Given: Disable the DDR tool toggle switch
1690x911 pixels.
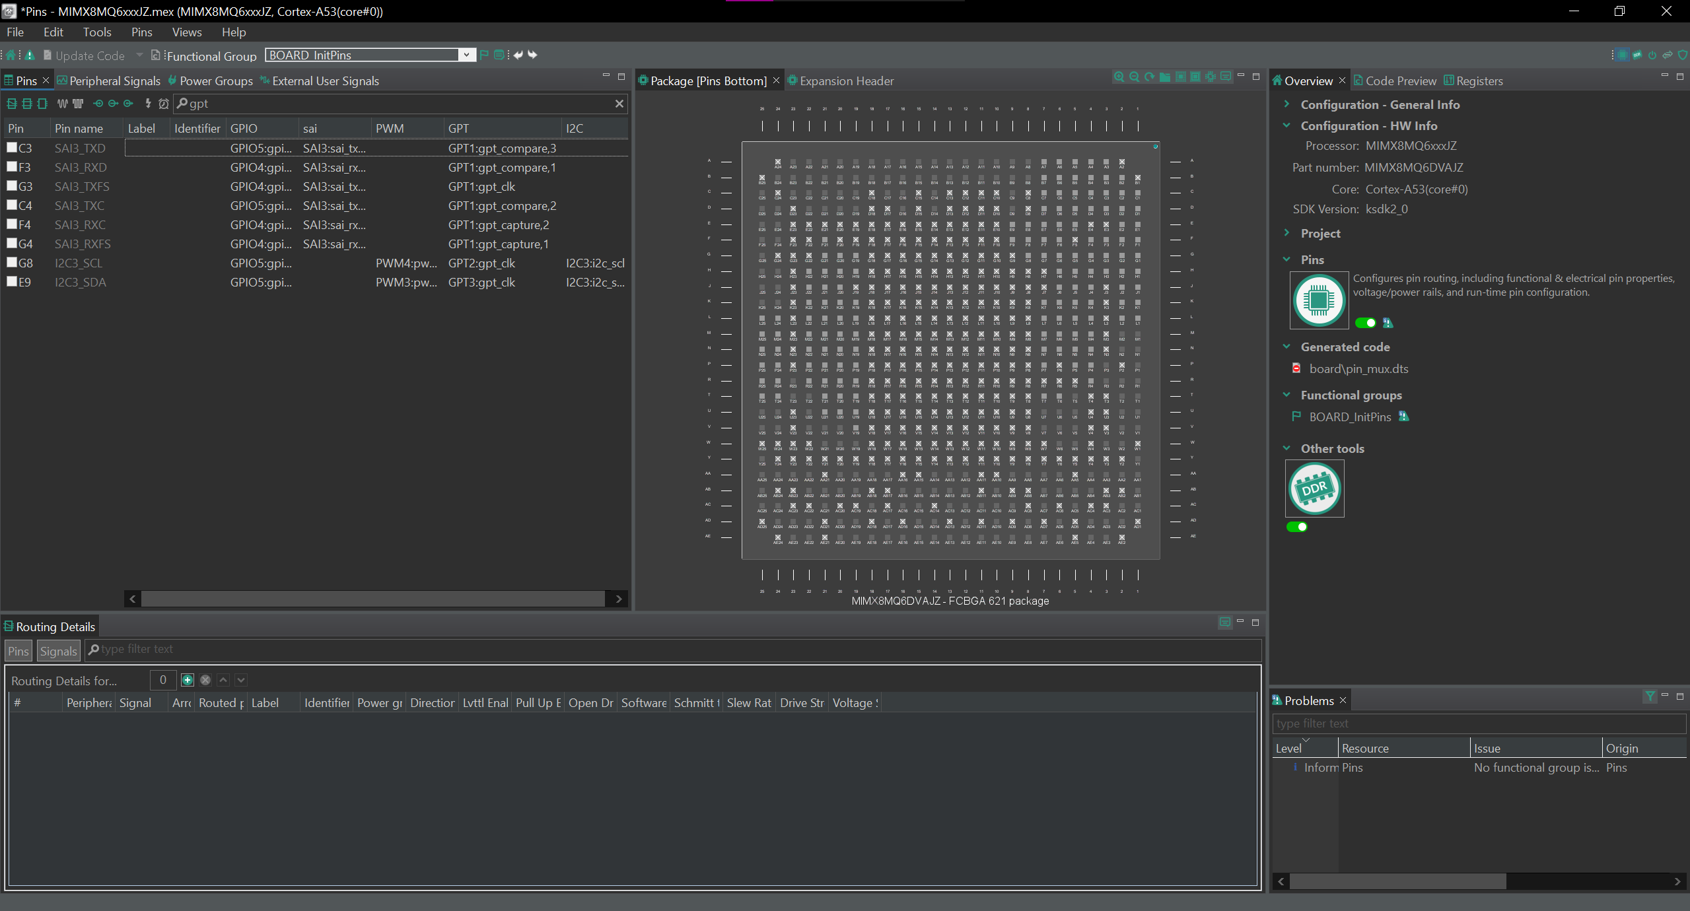Looking at the screenshot, I should 1297,527.
